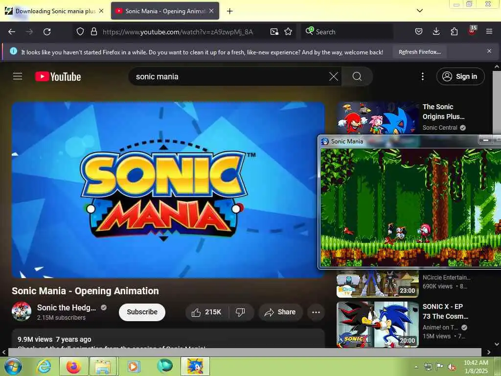The image size is (501, 376).
Task: Click the YouTube Sign in button
Action: (x=460, y=76)
